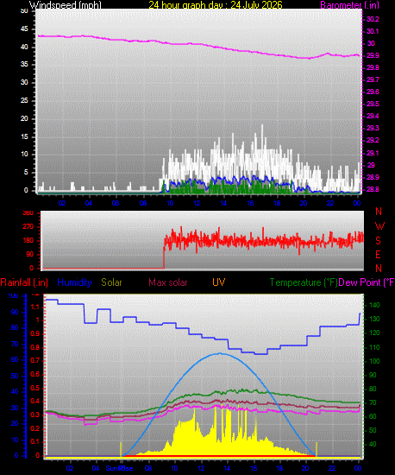Click the 270 degree wind direction tick
Image resolution: width=395 pixels, height=475 pixels.
click(28, 227)
